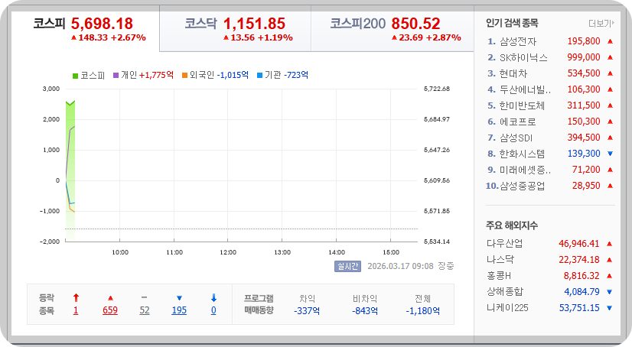Click the blue 기관 legend swatch
Image resolution: width=632 pixels, height=347 pixels.
(260, 75)
